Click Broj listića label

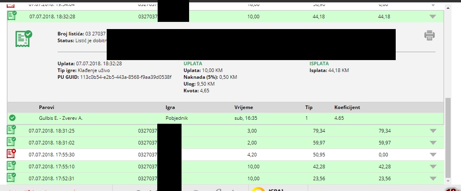pyautogui.click(x=71, y=34)
